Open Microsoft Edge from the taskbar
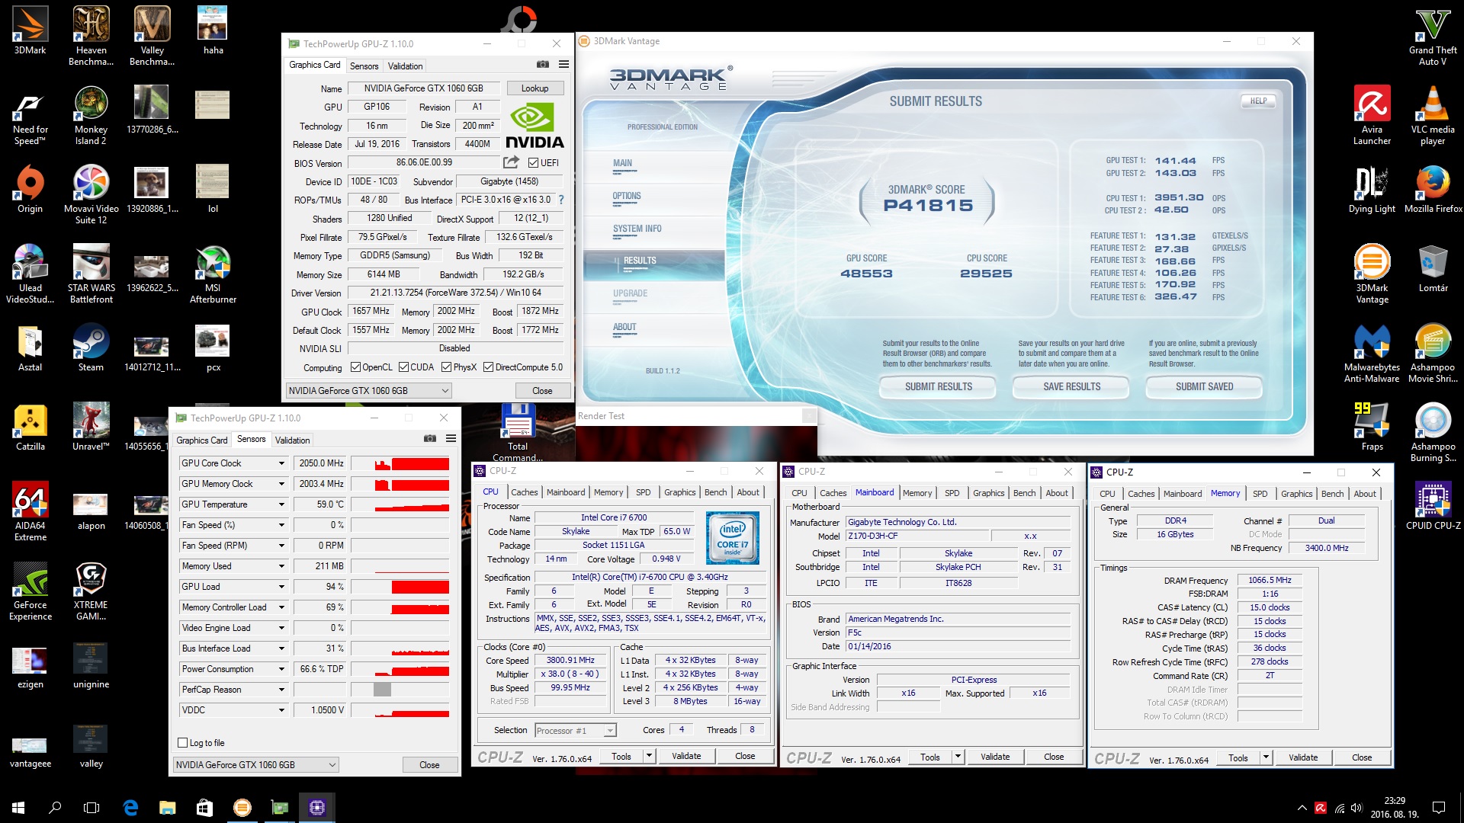 (130, 807)
